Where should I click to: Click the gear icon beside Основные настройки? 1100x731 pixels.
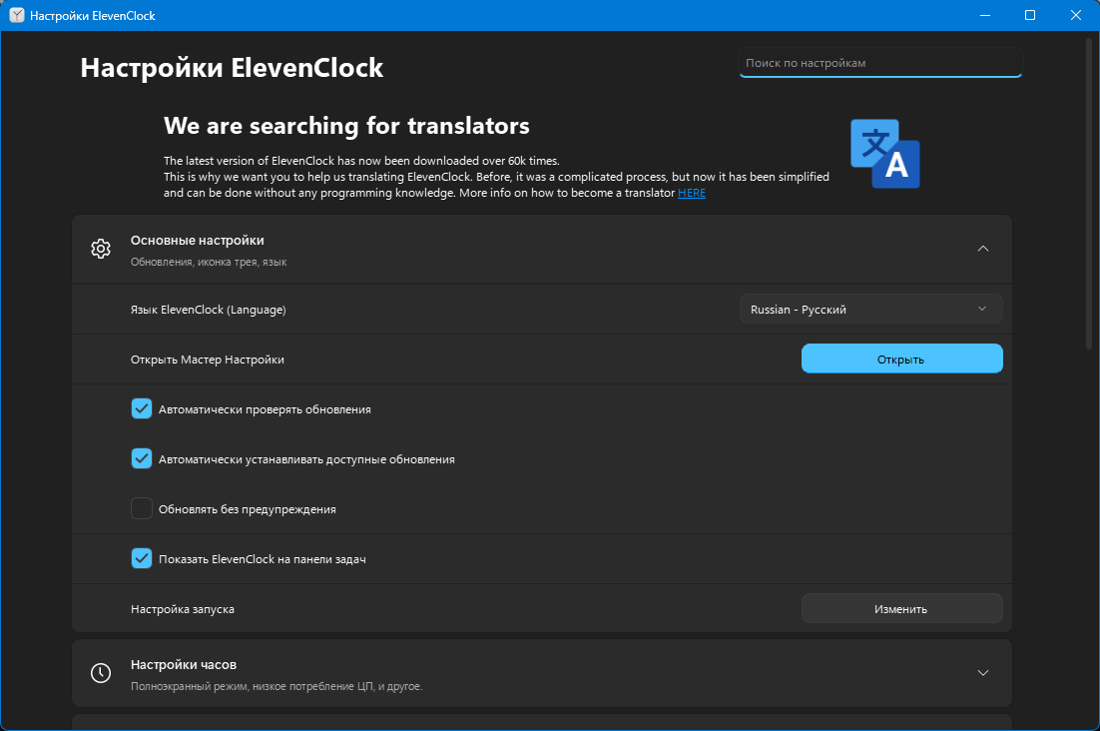coord(101,249)
